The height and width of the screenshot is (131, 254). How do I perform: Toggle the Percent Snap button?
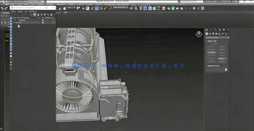pos(101,9)
